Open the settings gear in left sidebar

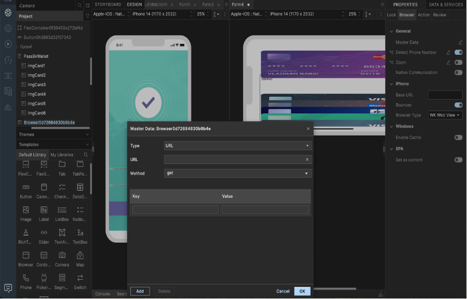click(8, 28)
